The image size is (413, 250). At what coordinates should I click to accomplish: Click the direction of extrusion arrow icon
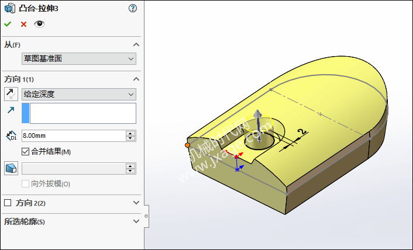coord(11,110)
